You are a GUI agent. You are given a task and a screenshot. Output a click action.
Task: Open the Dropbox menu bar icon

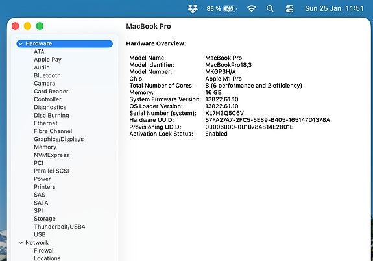point(193,9)
